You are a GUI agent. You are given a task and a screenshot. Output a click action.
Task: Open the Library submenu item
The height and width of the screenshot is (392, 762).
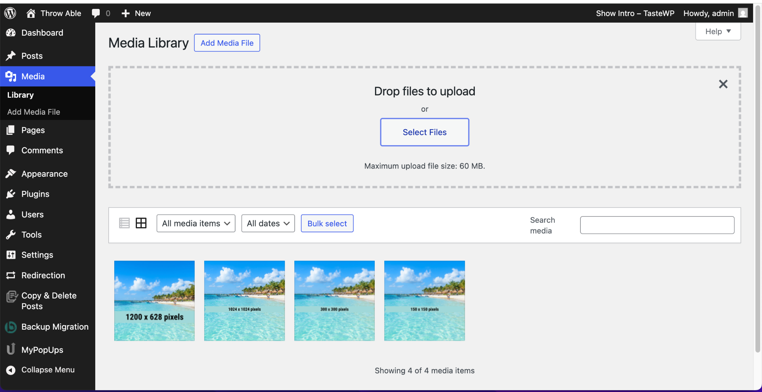click(20, 95)
